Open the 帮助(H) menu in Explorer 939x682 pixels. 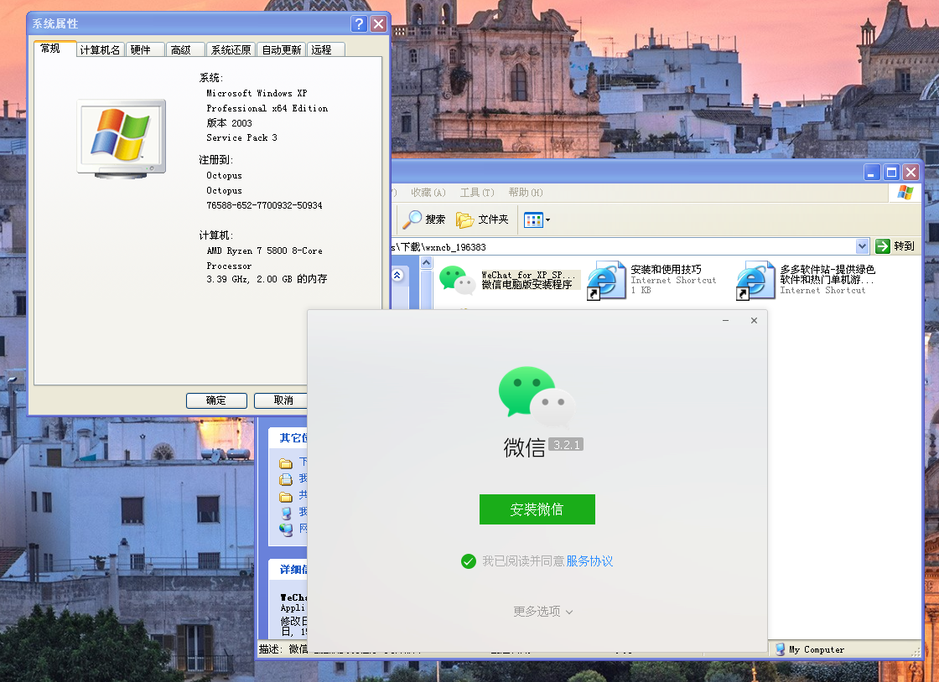[x=525, y=193]
